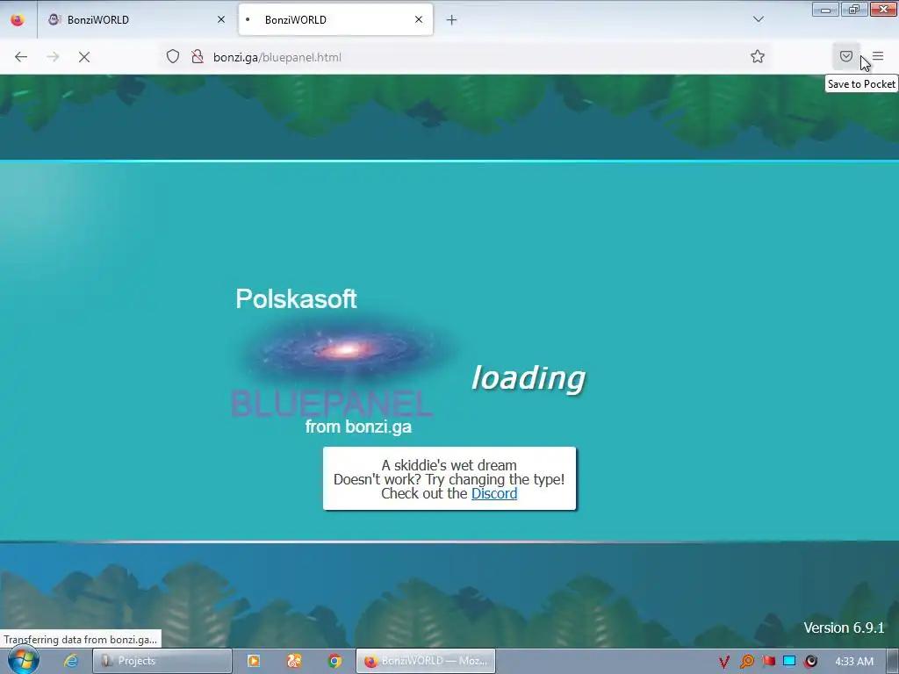Open the Firefox hamburger menu
Viewport: 899px width, 674px height.
click(x=878, y=56)
